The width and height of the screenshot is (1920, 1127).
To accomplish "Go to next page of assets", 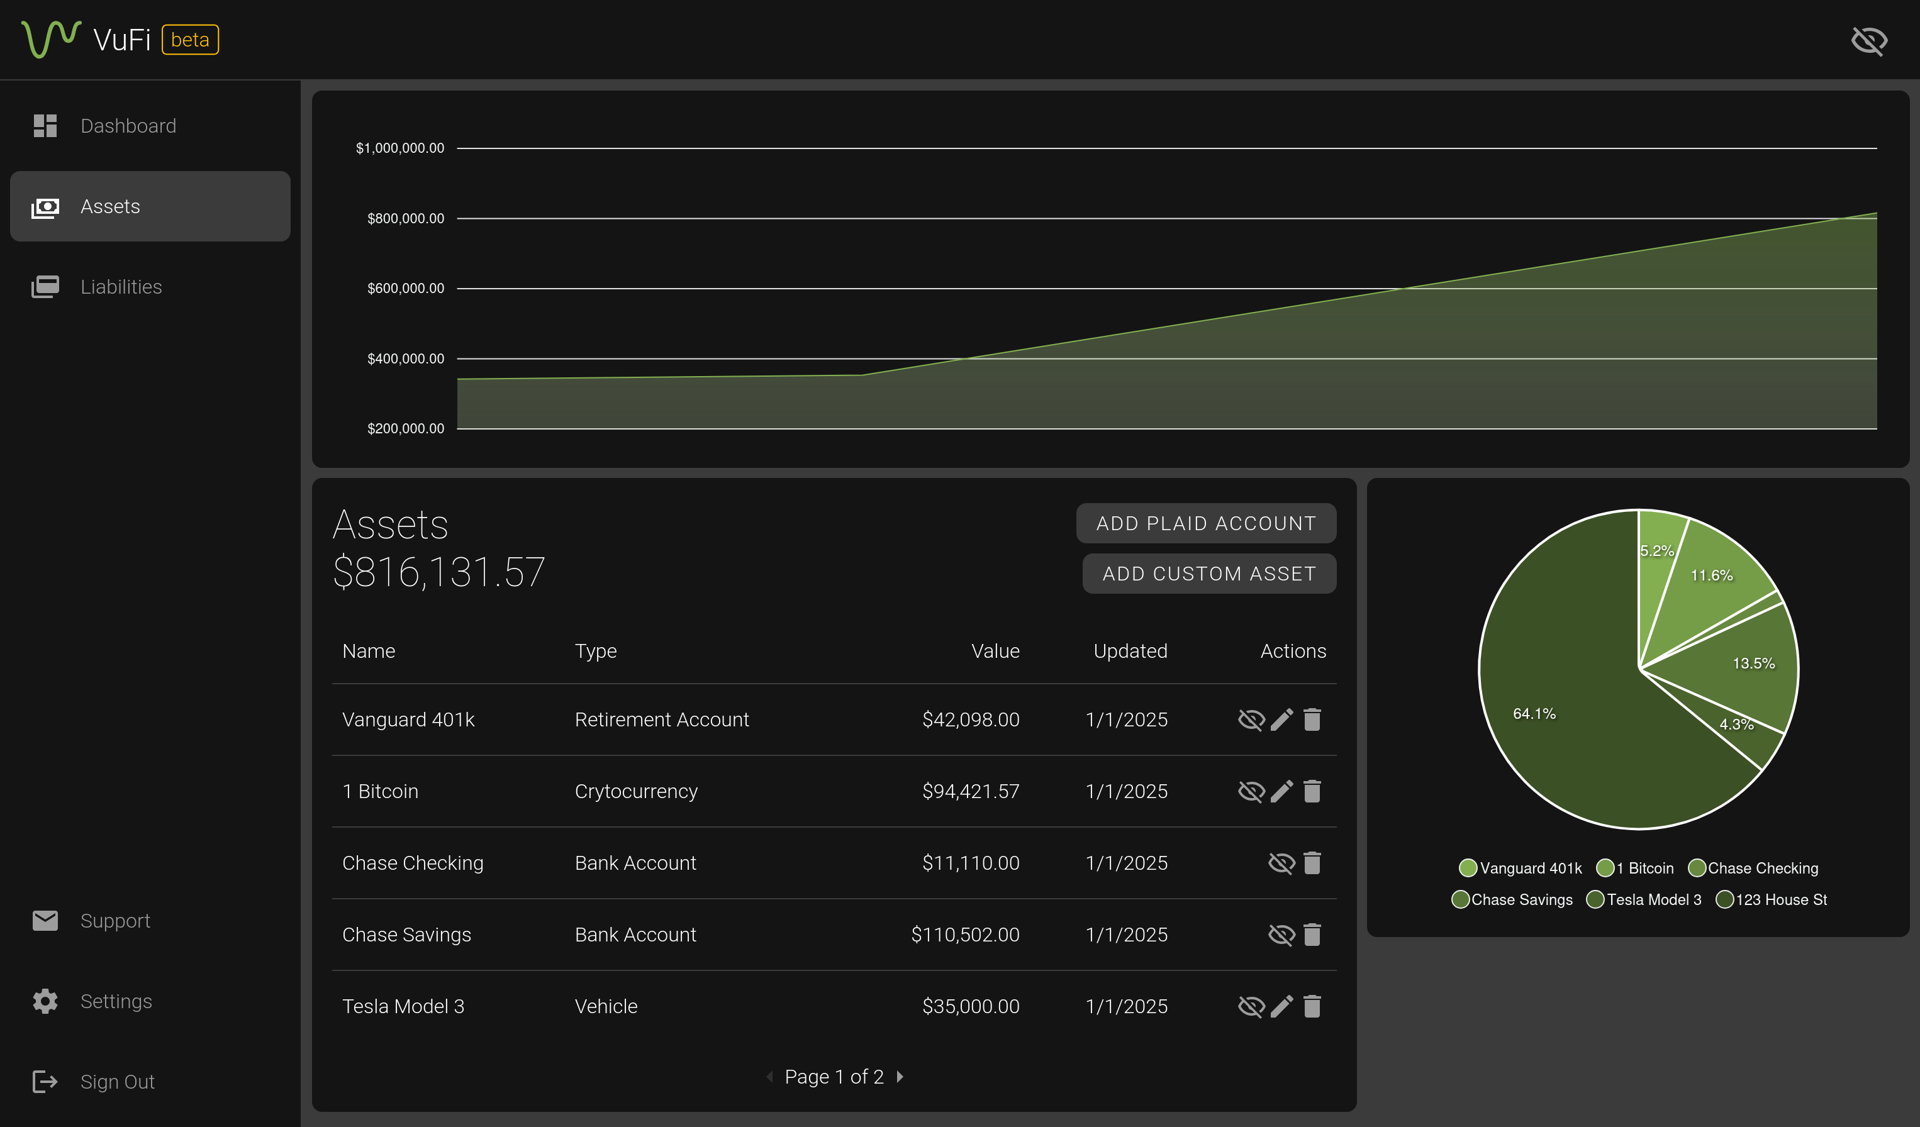I will tap(900, 1077).
